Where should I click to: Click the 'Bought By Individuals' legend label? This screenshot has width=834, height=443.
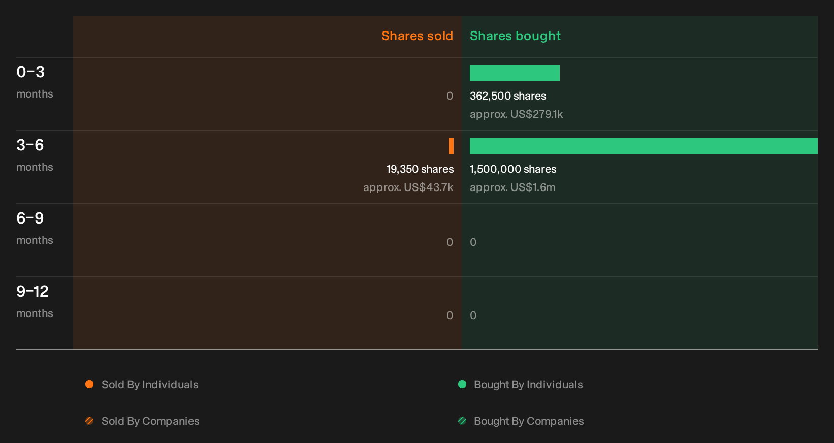point(528,385)
